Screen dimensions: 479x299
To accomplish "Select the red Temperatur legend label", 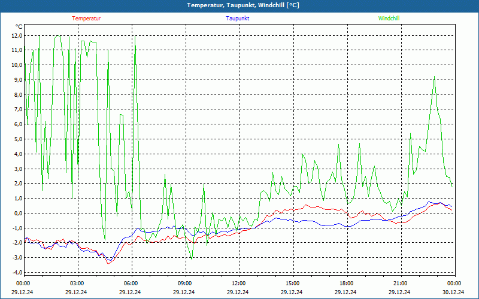I will click(86, 19).
